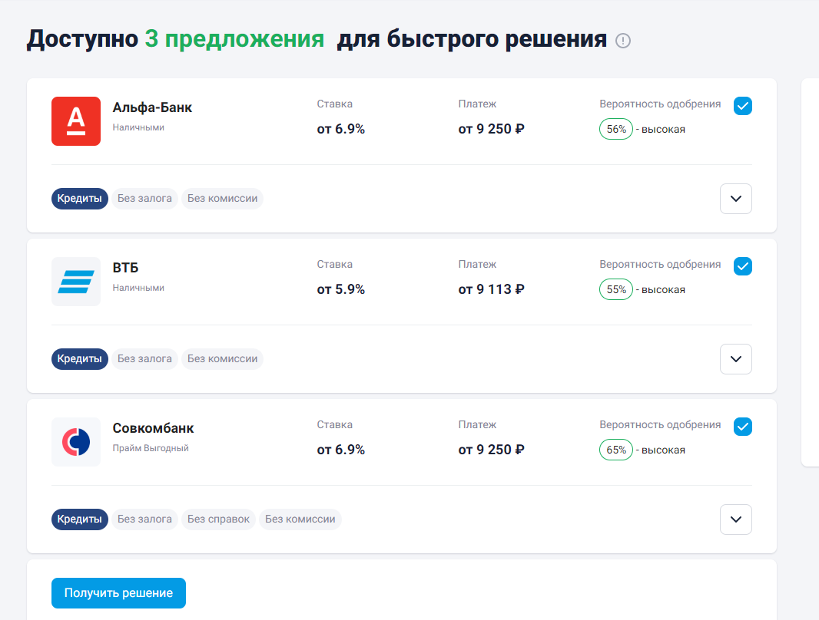Expand the Sovcombank offer details chevron
Image resolution: width=819 pixels, height=620 pixels.
click(x=735, y=519)
